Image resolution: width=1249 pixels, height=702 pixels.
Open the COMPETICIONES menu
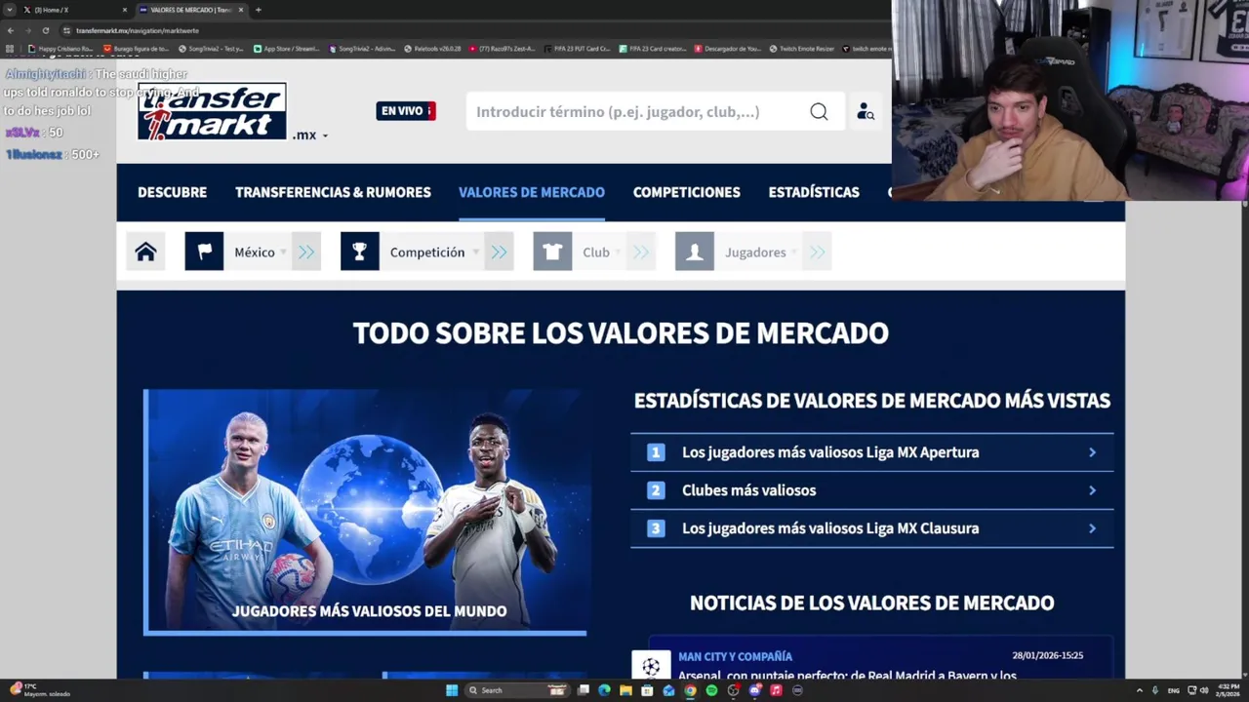click(x=687, y=192)
